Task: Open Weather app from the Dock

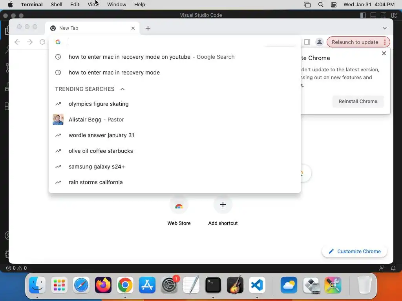Action: coord(289,285)
